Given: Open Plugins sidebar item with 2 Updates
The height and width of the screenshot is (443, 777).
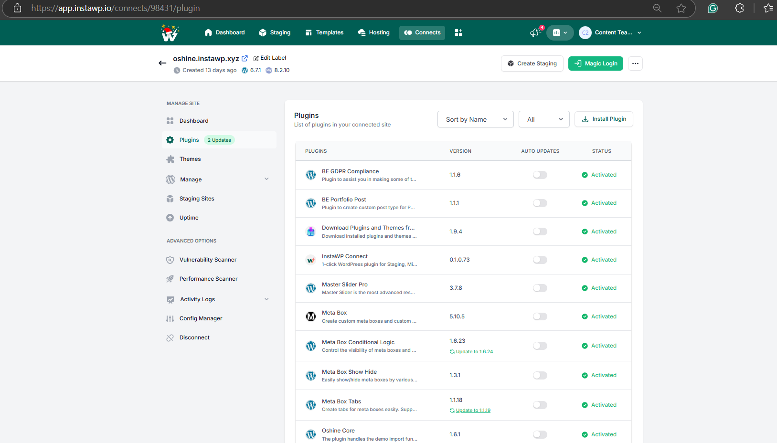Looking at the screenshot, I should tap(219, 140).
